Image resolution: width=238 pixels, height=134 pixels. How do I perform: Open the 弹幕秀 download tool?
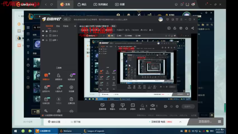(x=59, y=101)
